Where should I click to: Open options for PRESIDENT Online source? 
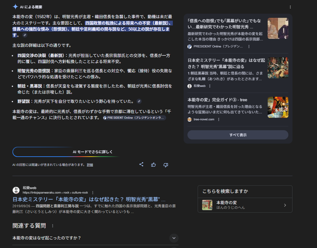[249, 46]
